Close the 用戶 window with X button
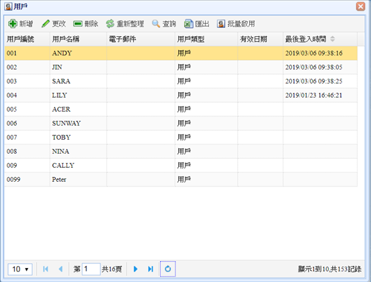 360,7
